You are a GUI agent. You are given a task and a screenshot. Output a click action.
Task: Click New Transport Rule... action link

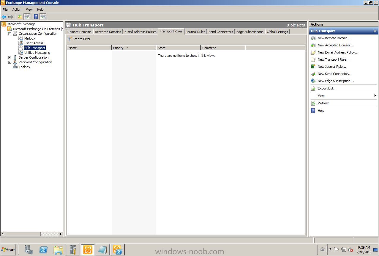click(x=334, y=59)
